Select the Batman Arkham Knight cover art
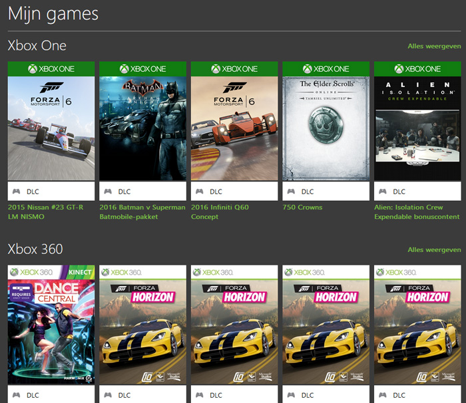466x403 pixels. (x=142, y=128)
